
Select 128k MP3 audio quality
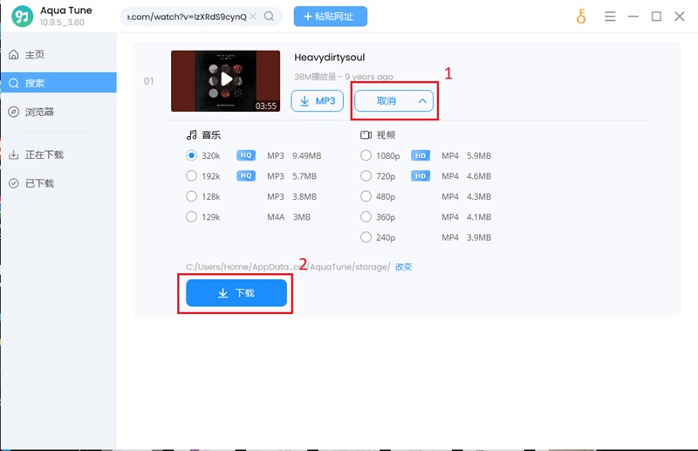[x=191, y=196]
